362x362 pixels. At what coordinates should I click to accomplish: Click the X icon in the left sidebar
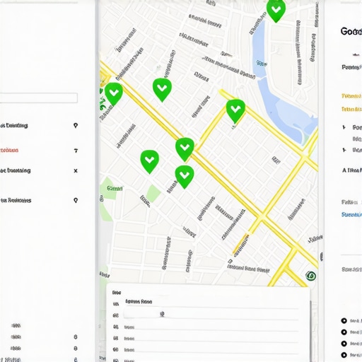click(x=76, y=170)
